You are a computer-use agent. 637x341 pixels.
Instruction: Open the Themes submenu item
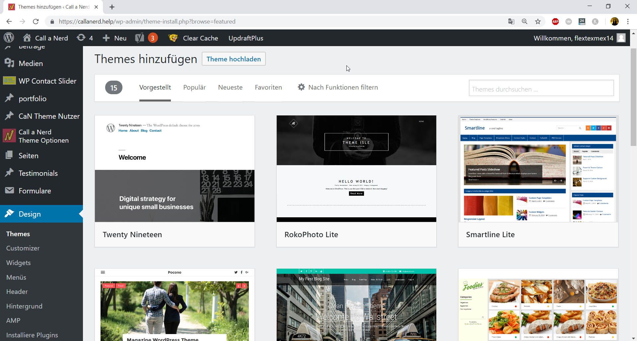coord(18,234)
